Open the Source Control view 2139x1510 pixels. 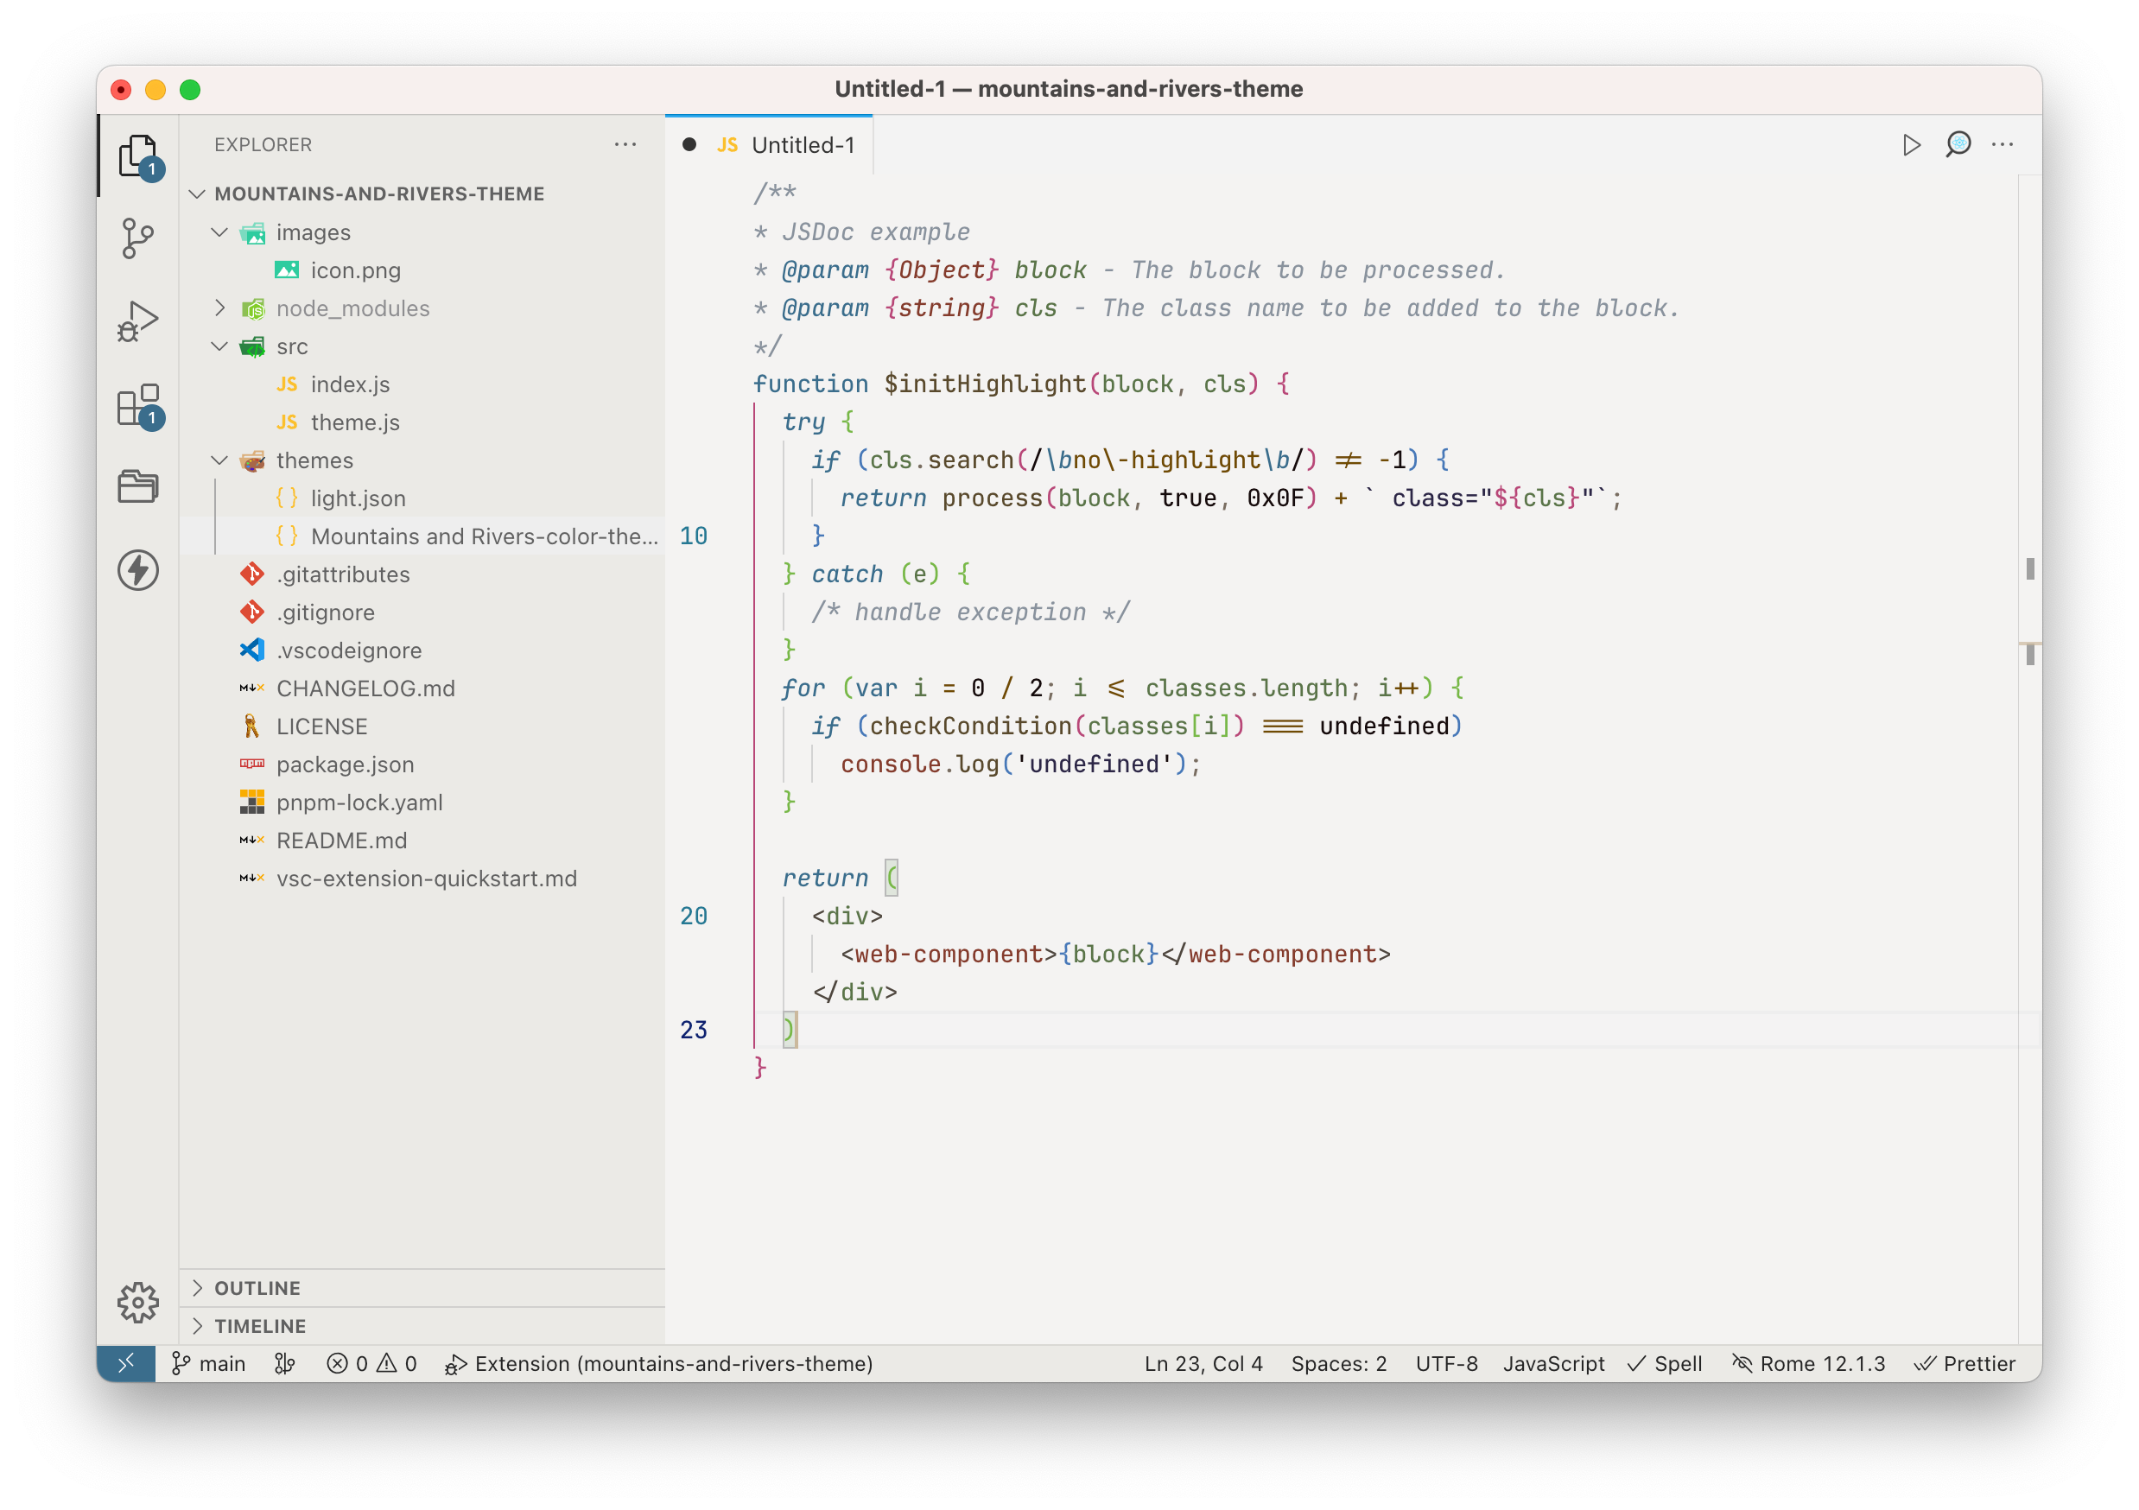pyautogui.click(x=138, y=238)
